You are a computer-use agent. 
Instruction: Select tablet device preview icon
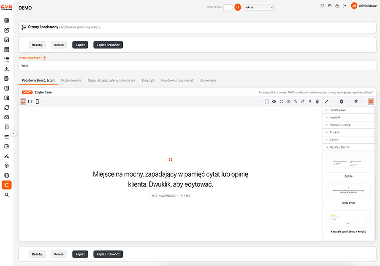(x=30, y=101)
